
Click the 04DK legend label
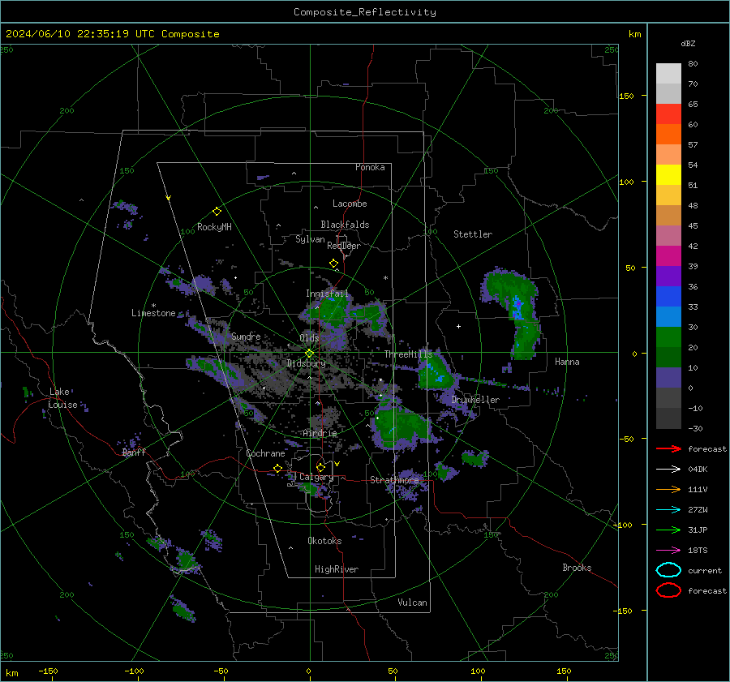[698, 470]
